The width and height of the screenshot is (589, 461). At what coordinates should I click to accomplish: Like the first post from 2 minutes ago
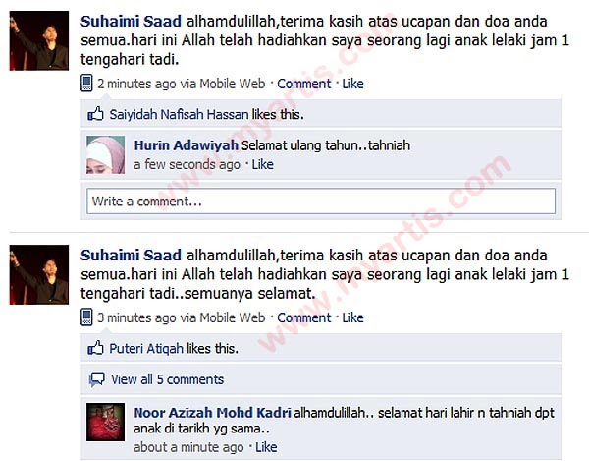coord(352,84)
